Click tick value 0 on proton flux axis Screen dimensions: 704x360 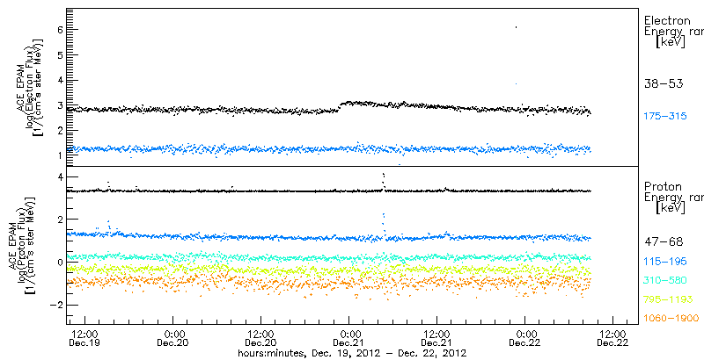(61, 262)
